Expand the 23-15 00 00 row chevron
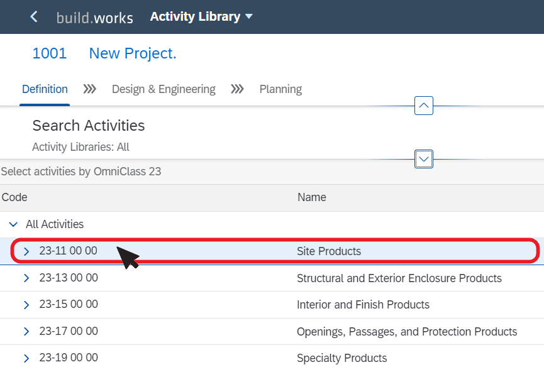 pyautogui.click(x=26, y=305)
